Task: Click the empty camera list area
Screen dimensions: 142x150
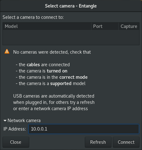Action: pyautogui.click(x=71, y=38)
